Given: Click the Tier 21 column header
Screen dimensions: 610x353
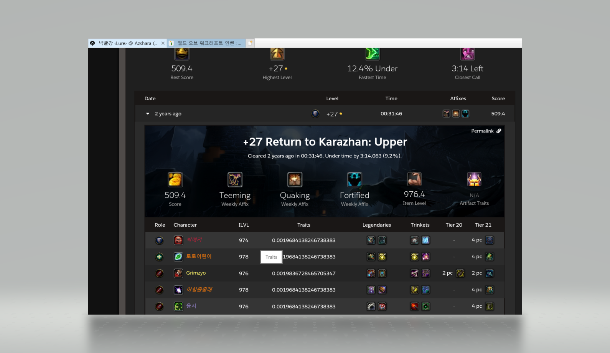Looking at the screenshot, I should point(483,225).
